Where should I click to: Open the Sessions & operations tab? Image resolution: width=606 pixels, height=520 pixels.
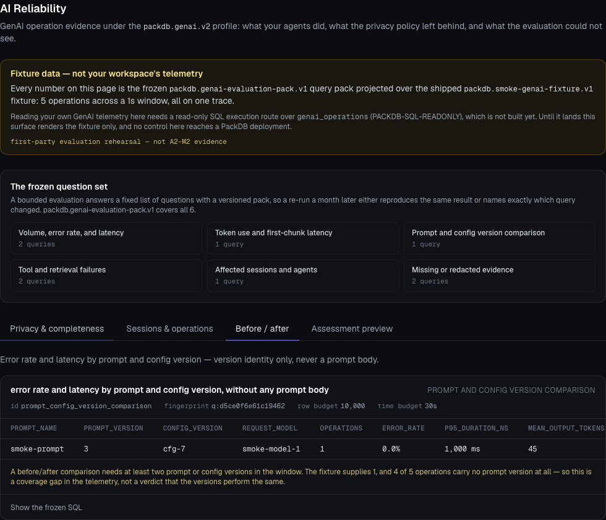(169, 329)
